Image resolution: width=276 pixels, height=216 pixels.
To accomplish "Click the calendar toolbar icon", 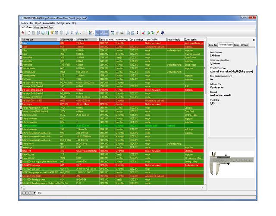I will [x=113, y=33].
